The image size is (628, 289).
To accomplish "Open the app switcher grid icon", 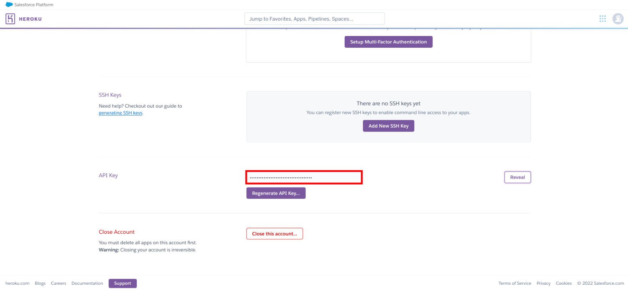I will coord(603,19).
